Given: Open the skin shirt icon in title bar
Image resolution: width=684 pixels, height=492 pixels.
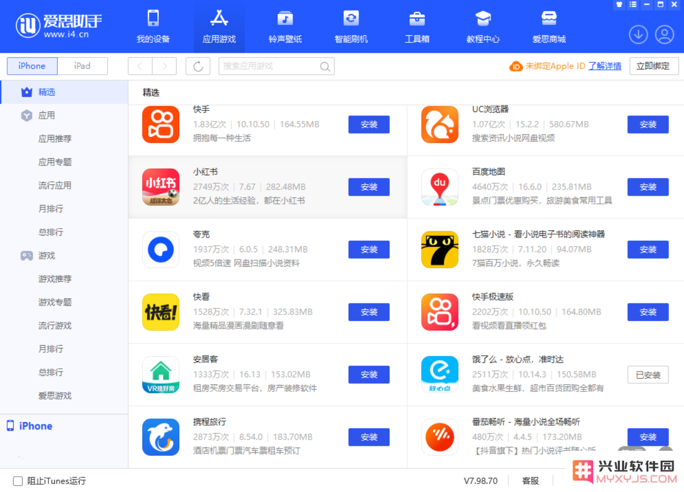Looking at the screenshot, I should pyautogui.click(x=619, y=5).
